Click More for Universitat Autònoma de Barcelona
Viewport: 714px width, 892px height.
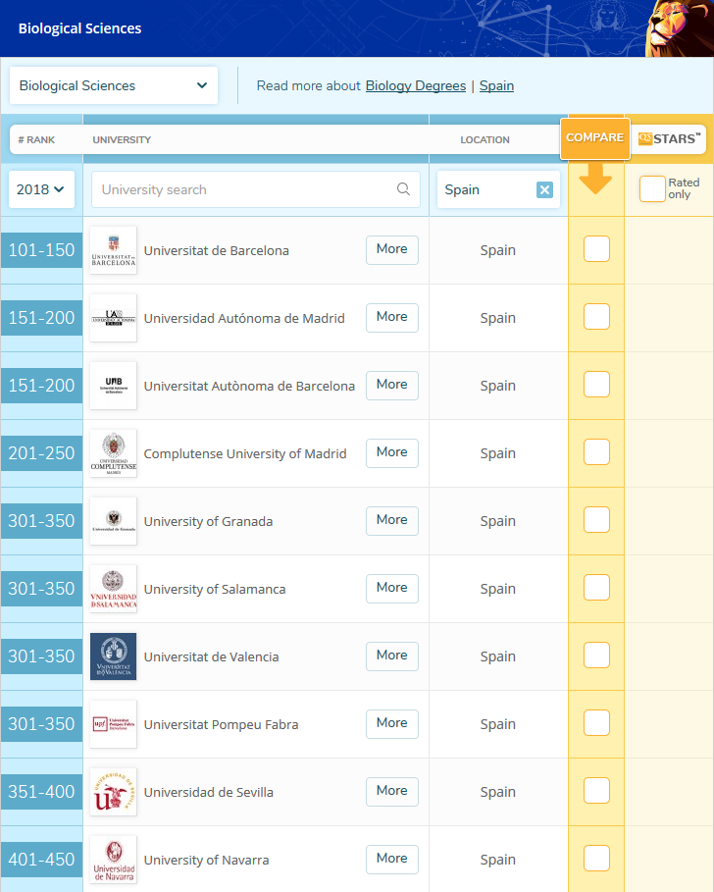[392, 385]
